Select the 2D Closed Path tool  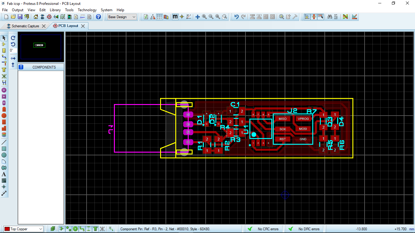point(4,168)
